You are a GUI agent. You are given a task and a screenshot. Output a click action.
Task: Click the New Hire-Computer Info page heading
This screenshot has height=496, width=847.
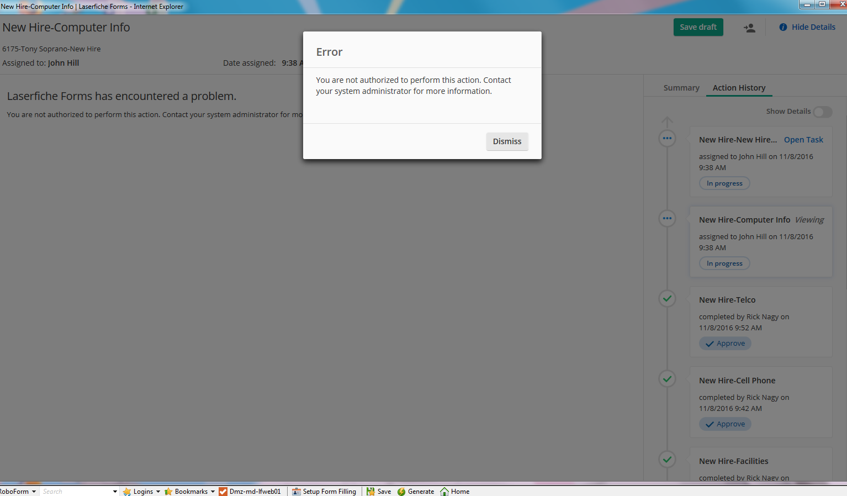click(66, 28)
